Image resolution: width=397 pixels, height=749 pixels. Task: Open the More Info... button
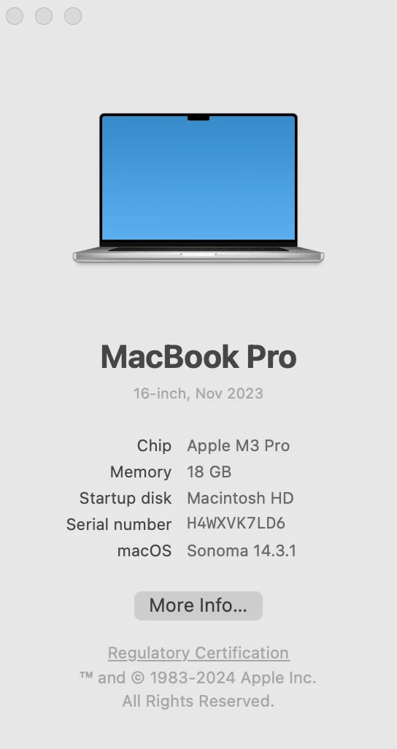[198, 606]
